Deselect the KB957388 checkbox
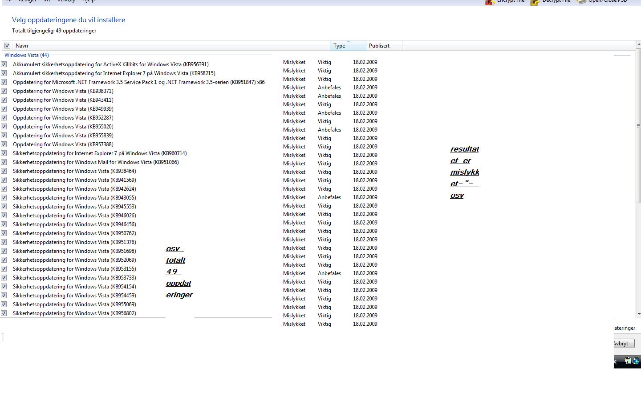641x400 pixels. [4, 144]
